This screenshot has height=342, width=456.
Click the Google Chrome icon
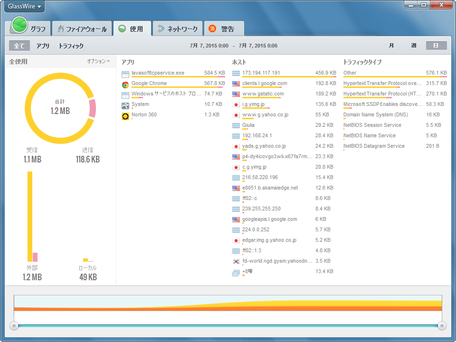125,85
